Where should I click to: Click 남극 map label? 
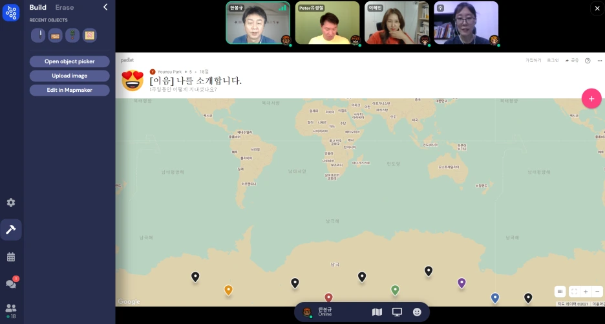(335, 265)
